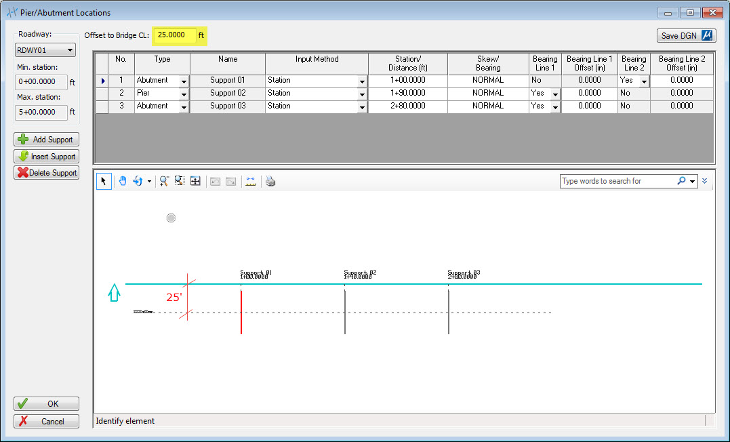This screenshot has height=442, width=730.
Task: Open Type dropdown for Support 01
Action: (184, 81)
